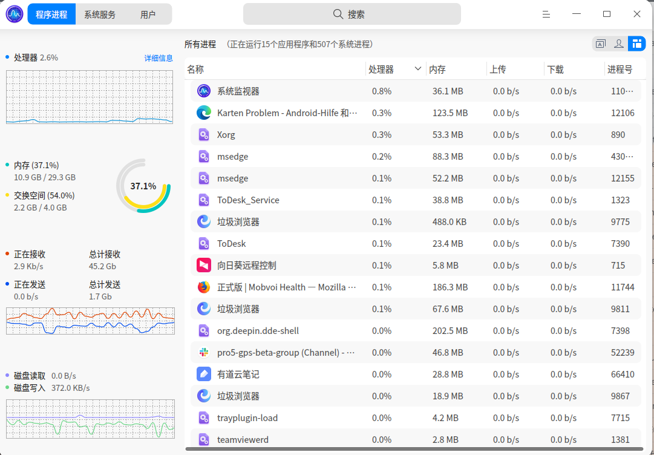Click the 系统监视器 process icon
Viewport: 654px width, 455px height.
click(203, 91)
